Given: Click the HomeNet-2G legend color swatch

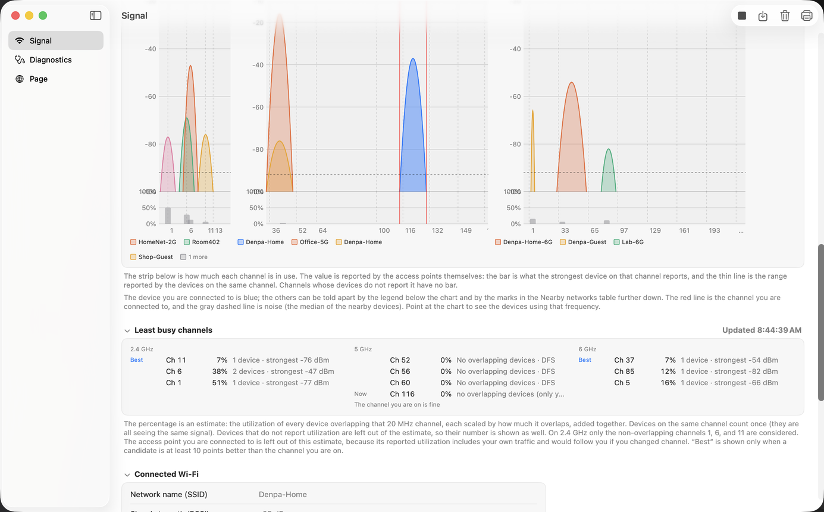Looking at the screenshot, I should [x=133, y=242].
